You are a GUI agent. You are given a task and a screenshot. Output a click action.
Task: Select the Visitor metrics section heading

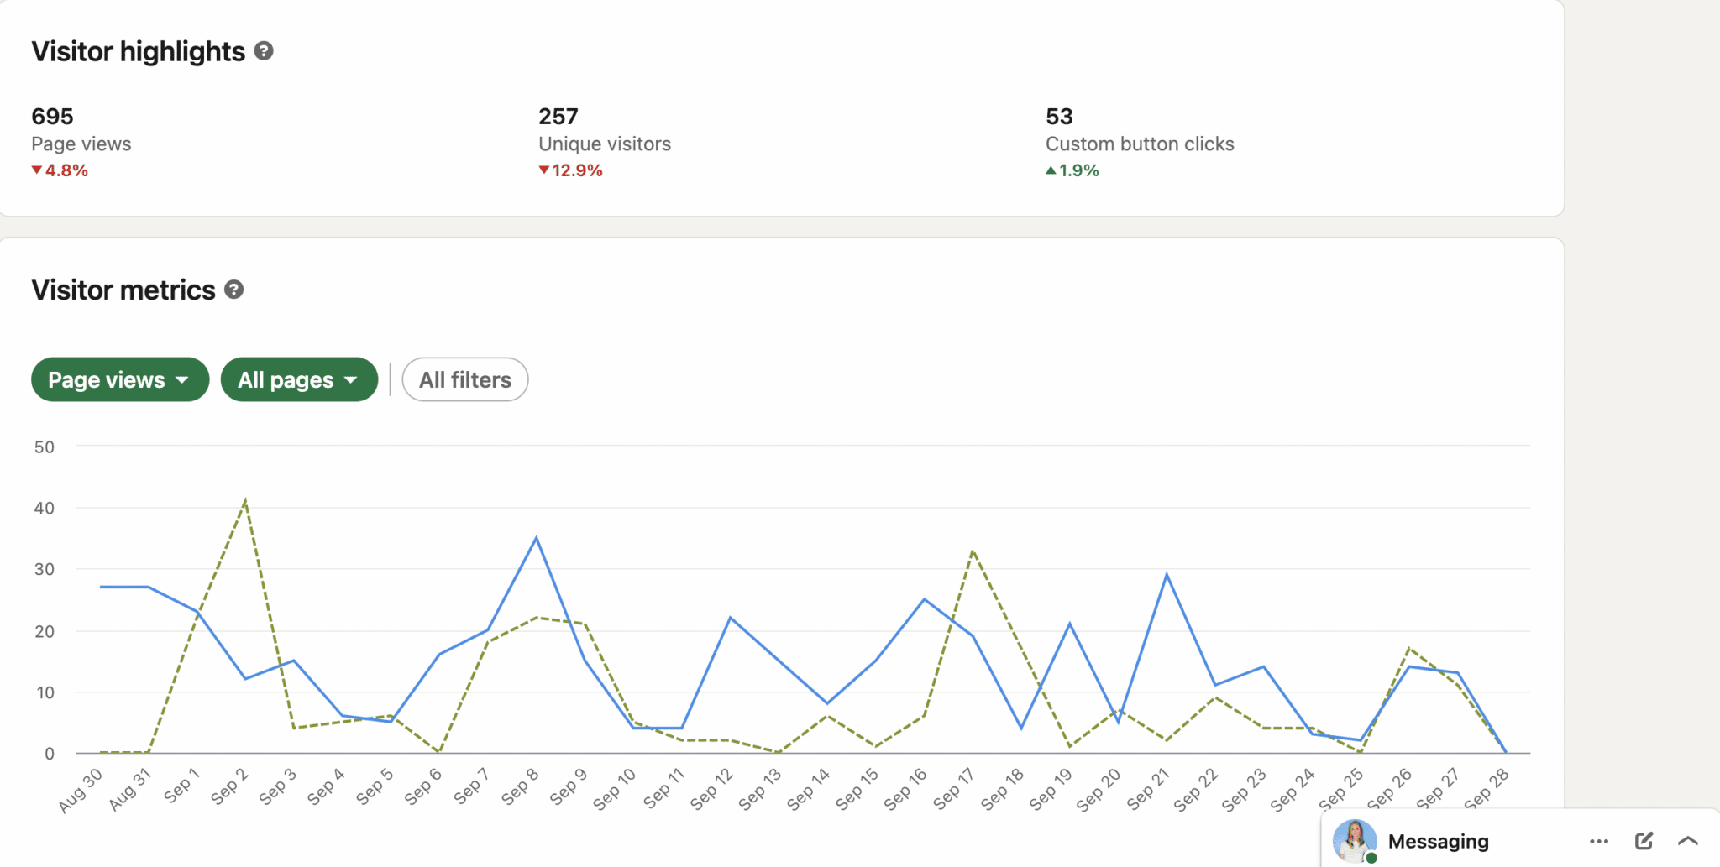pyautogui.click(x=122, y=290)
